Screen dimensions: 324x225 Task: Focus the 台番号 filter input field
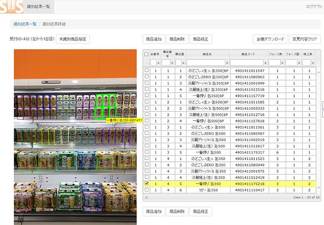[154, 63]
